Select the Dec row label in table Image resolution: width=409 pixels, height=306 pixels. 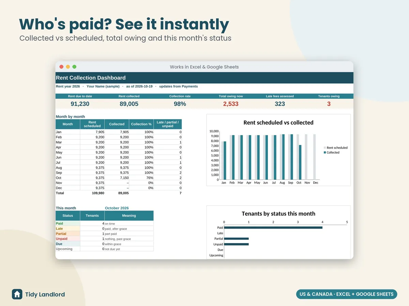click(59, 188)
